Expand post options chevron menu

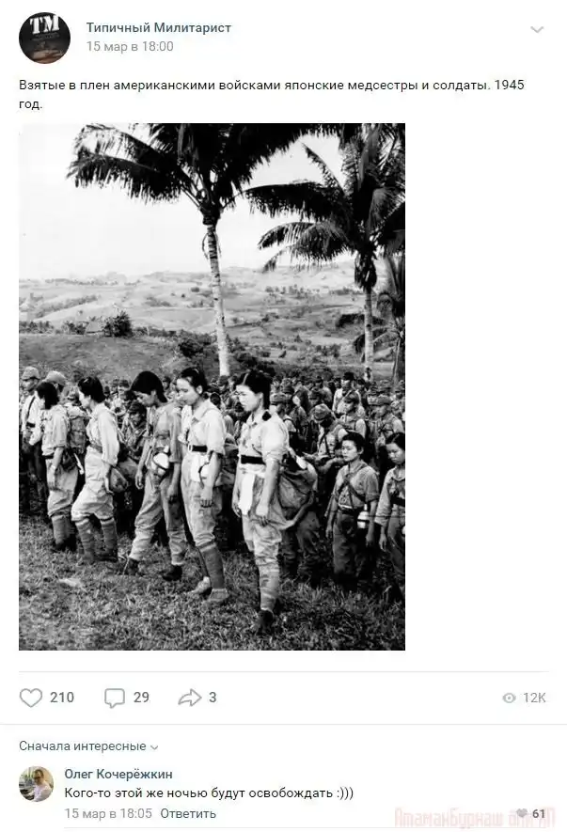pos(537,29)
